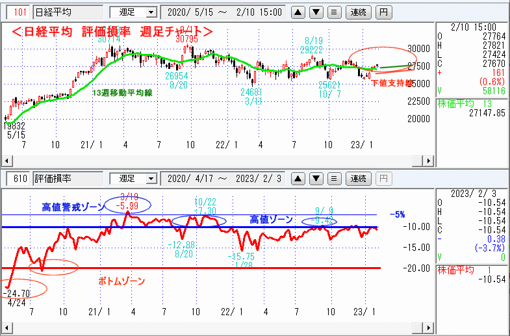
Task: Click down arrow in 評価損率 chart toolbar
Action: tap(316, 178)
